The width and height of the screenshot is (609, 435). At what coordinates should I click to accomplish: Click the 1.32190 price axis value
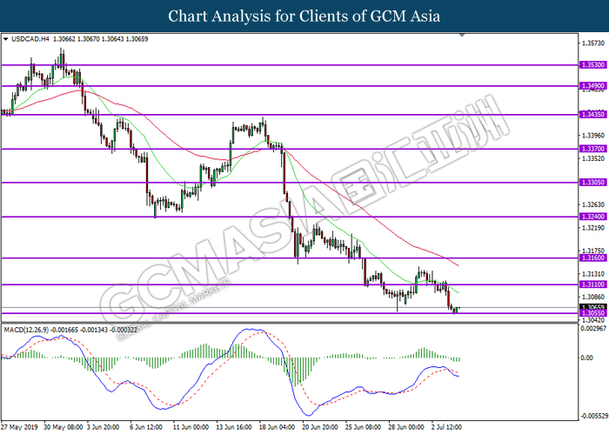coord(593,228)
